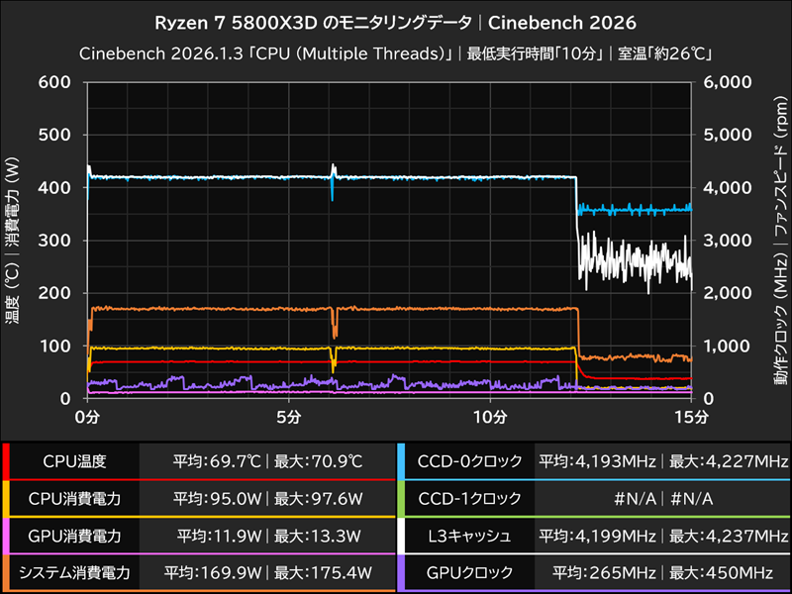This screenshot has height=594, width=792.
Task: Click the value '平均:69.7℃ | 最大:70.9℃'
Action: click(x=267, y=461)
